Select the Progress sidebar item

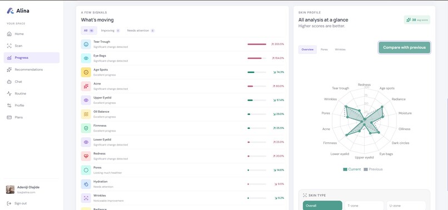tap(32, 58)
